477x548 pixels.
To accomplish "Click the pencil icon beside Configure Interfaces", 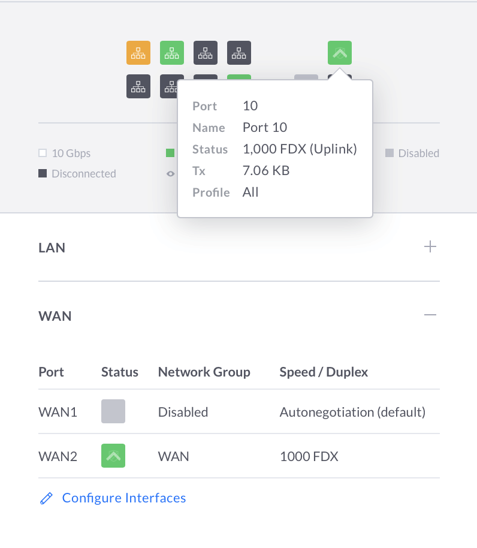I will [x=46, y=498].
